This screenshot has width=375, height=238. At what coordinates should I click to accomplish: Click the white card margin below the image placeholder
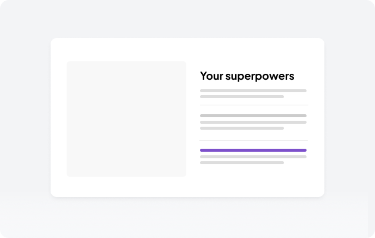click(x=126, y=186)
